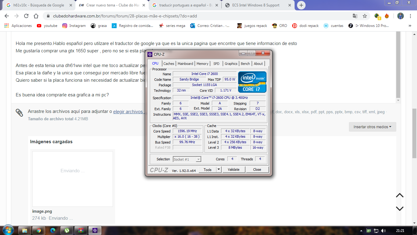Jump down with the page down arrow
This screenshot has width=417, height=235.
[x=400, y=208]
